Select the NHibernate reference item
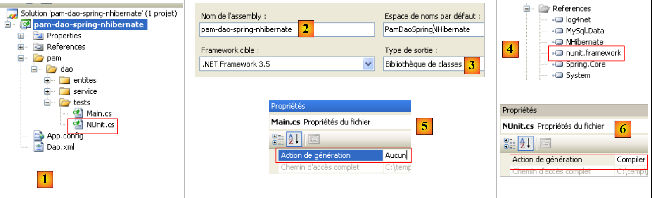 pyautogui.click(x=584, y=42)
